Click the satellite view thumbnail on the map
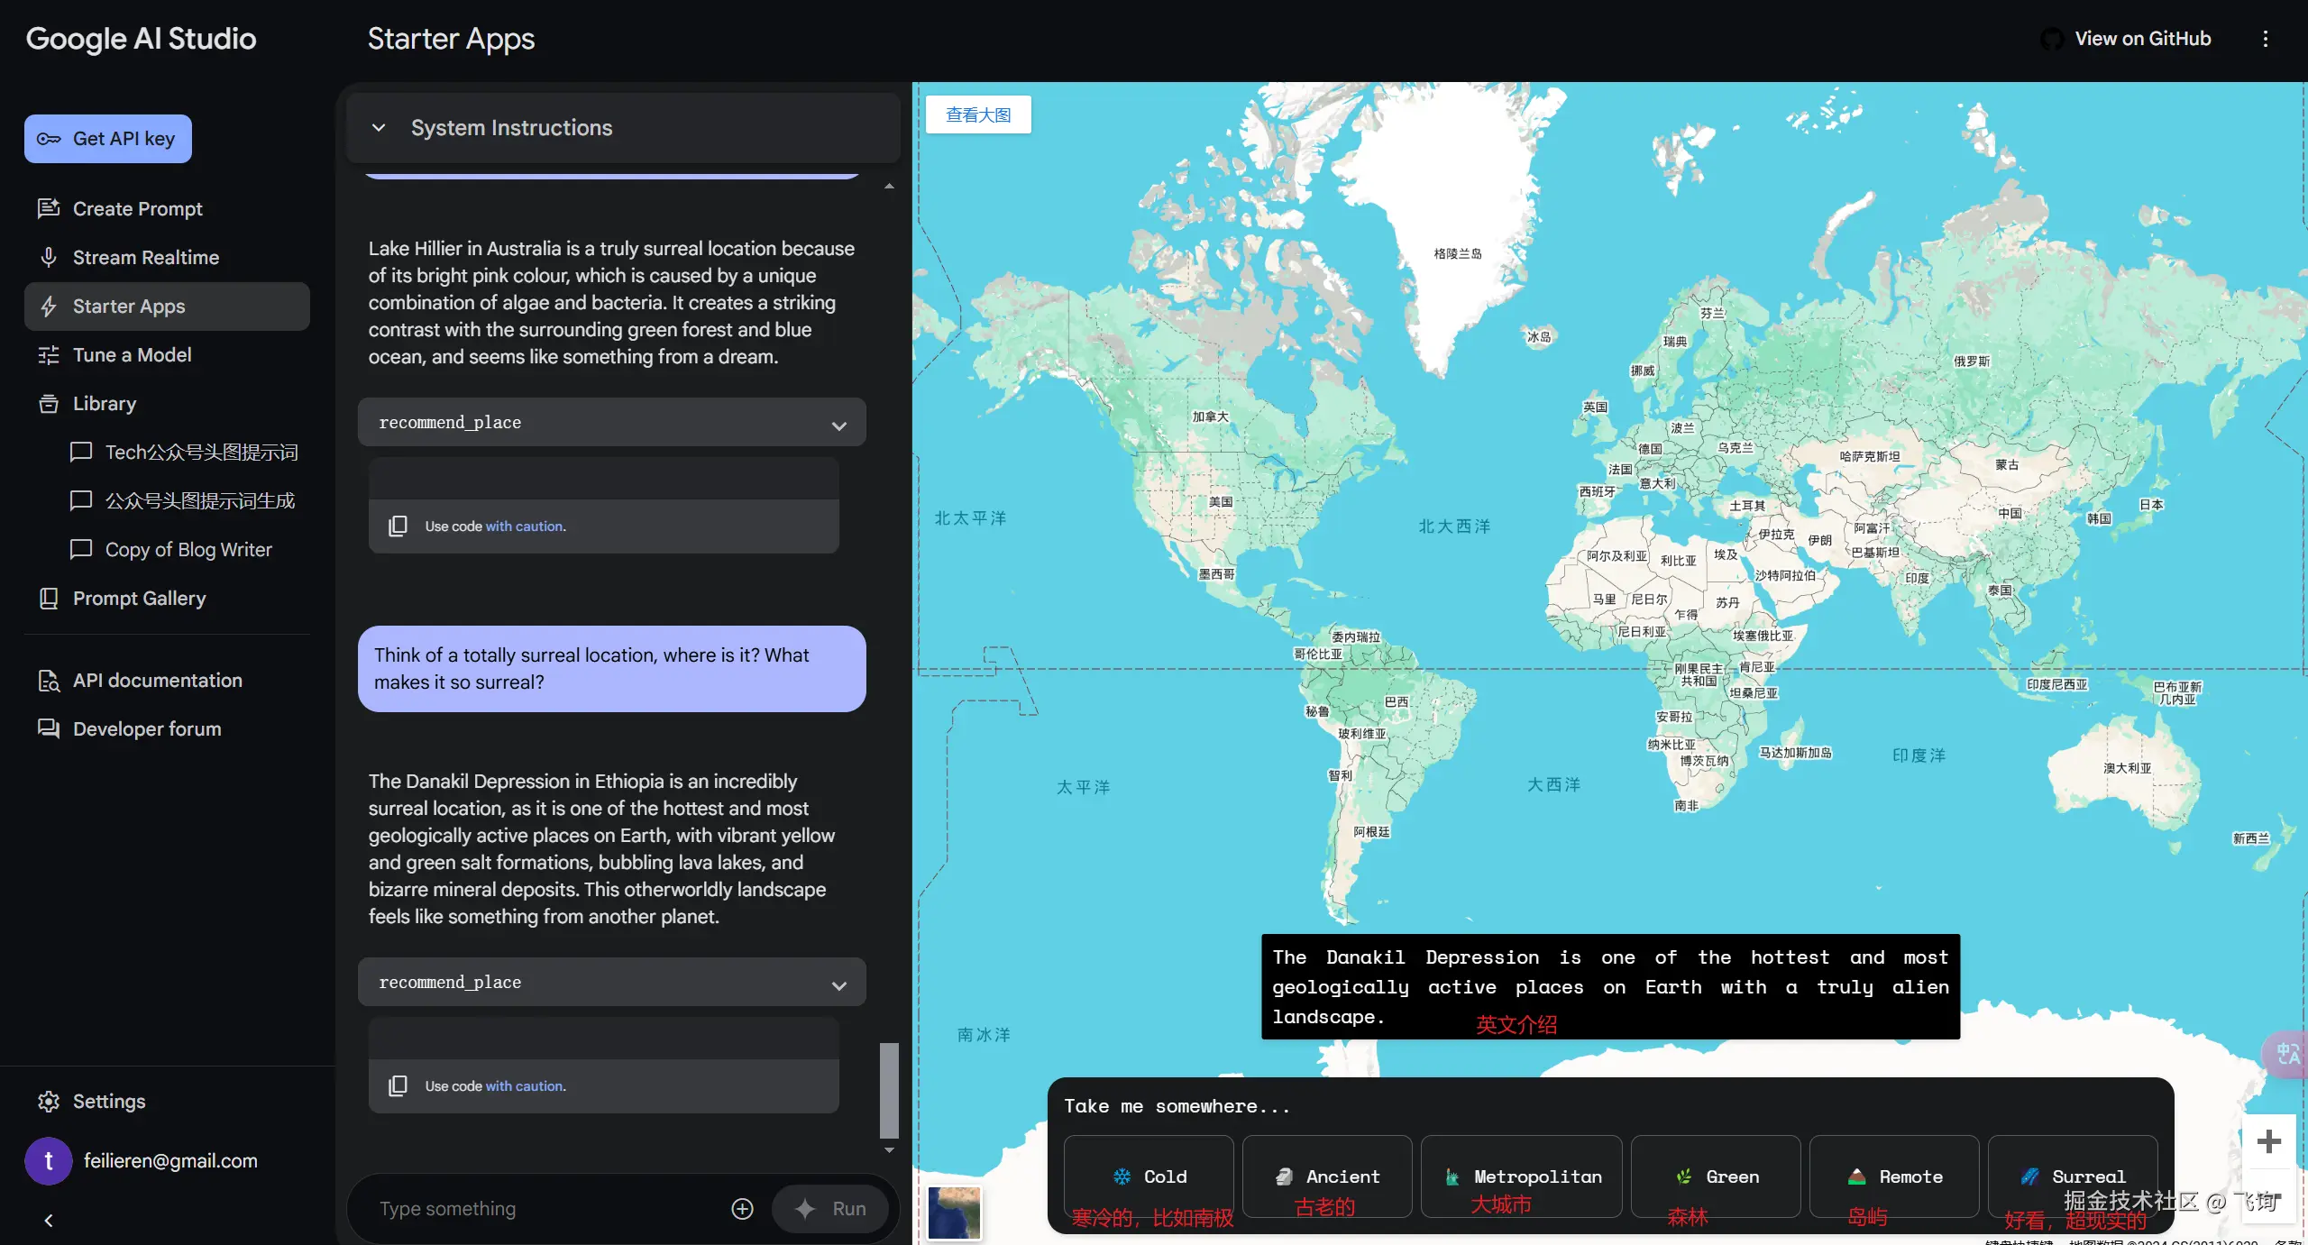This screenshot has height=1245, width=2308. pos(954,1213)
